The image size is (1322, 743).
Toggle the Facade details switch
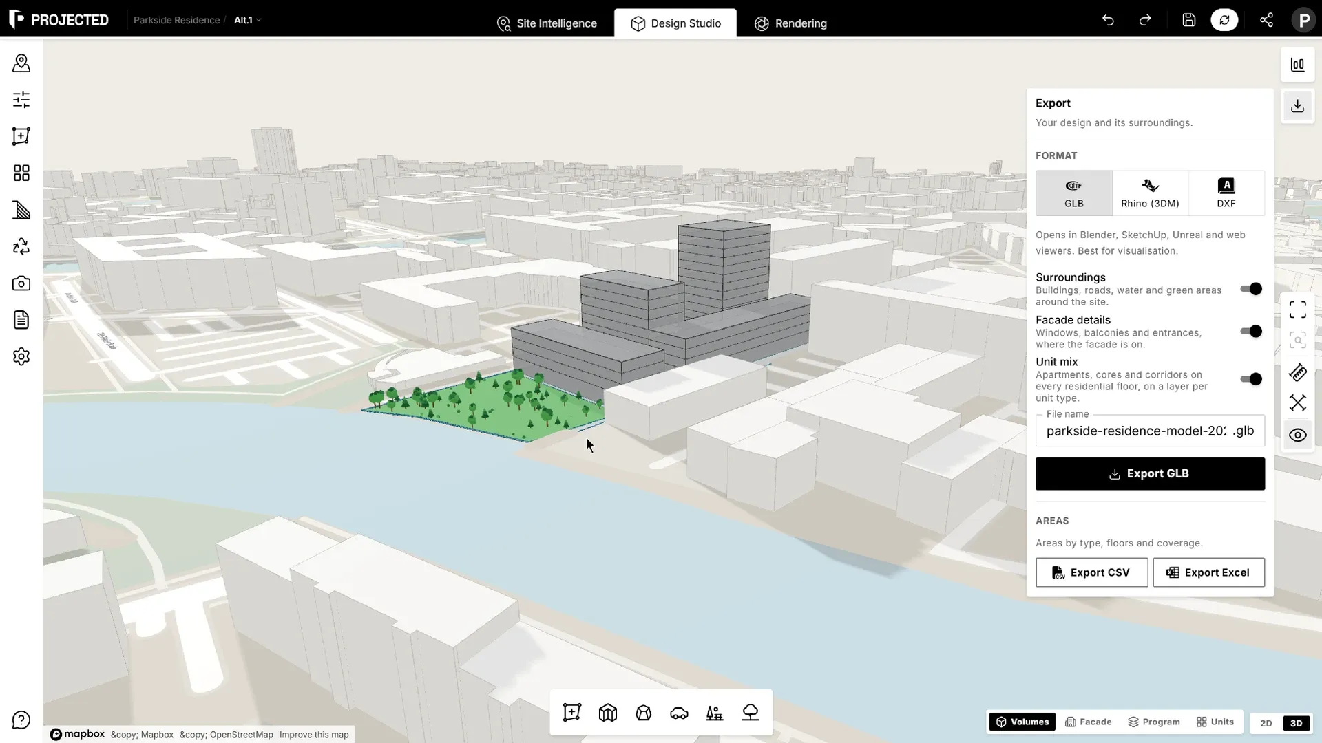(x=1251, y=332)
